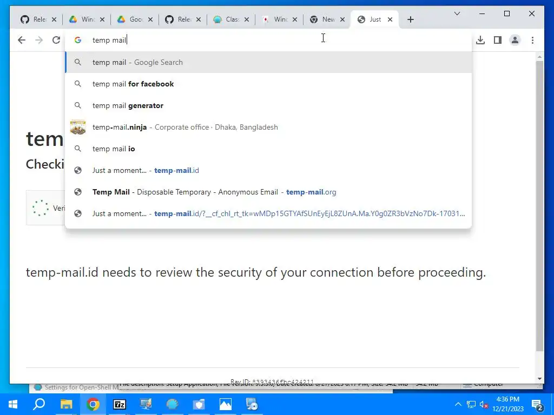Open the Windows Start menu
554x415 pixels.
(13, 404)
